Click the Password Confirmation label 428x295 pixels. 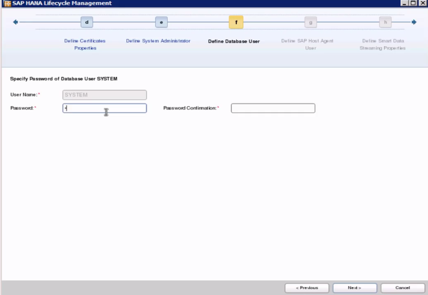point(191,108)
